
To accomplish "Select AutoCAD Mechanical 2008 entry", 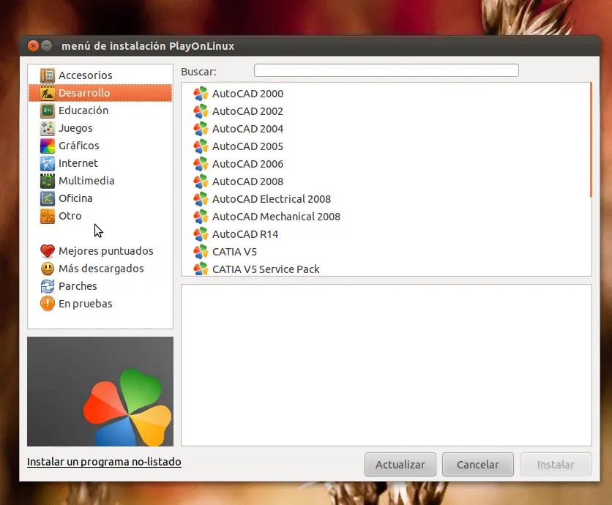I will pyautogui.click(x=276, y=217).
